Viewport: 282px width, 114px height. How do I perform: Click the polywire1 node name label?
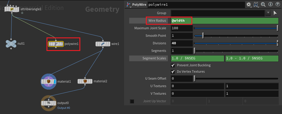72,44
